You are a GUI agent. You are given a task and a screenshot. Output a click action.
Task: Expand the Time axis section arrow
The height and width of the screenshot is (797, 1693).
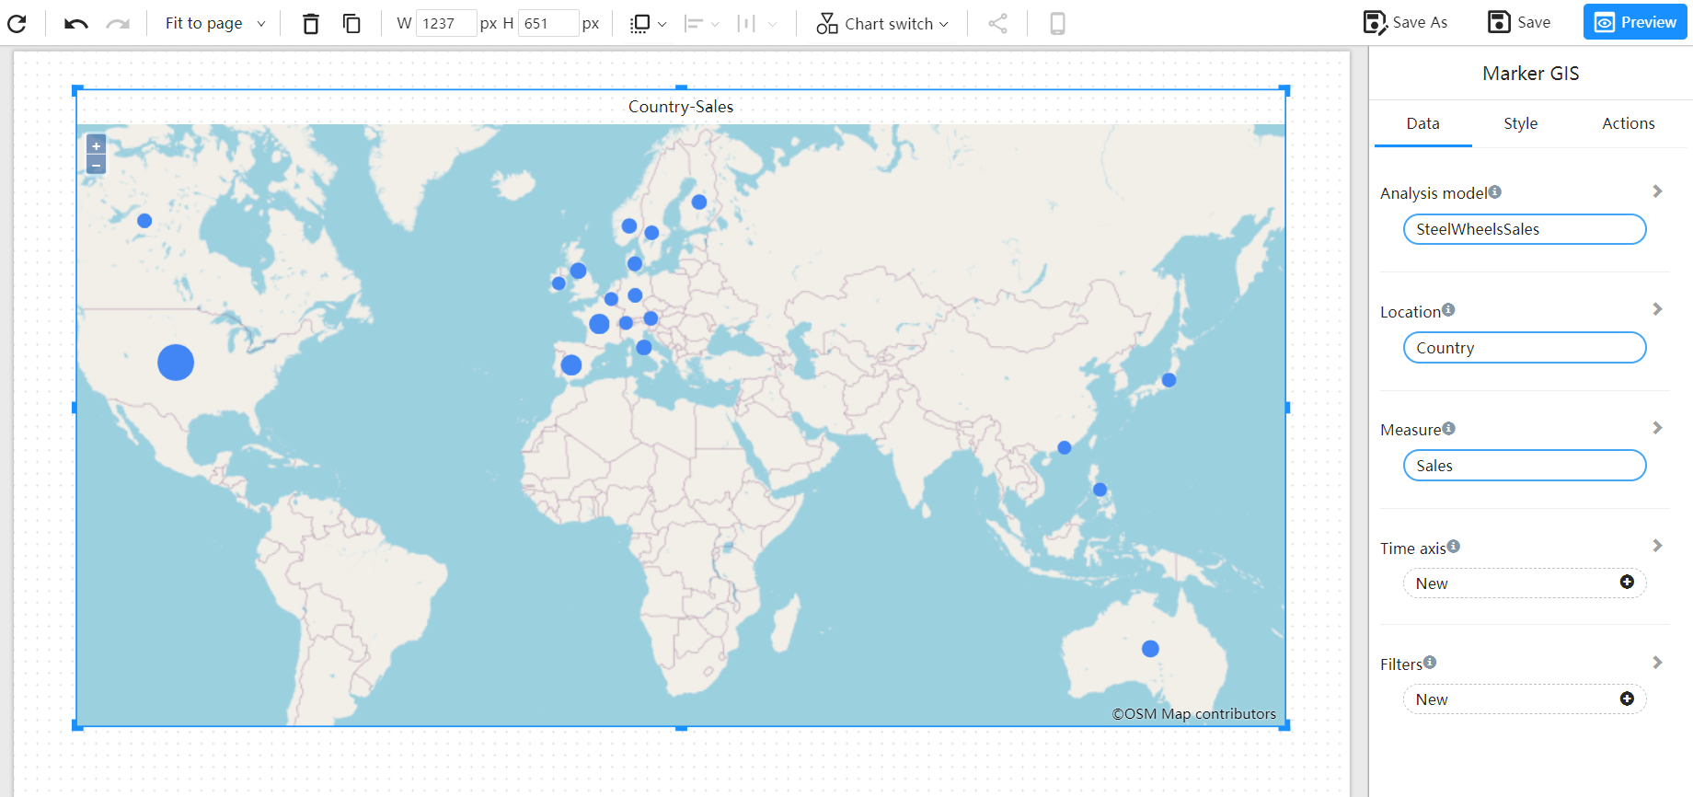point(1657,546)
